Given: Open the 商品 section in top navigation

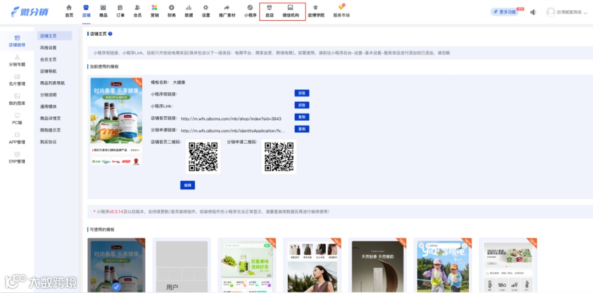Looking at the screenshot, I should [x=103, y=11].
